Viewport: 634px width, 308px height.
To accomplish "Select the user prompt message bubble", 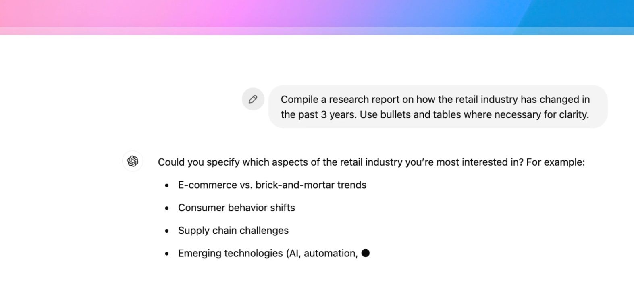I will pos(438,107).
